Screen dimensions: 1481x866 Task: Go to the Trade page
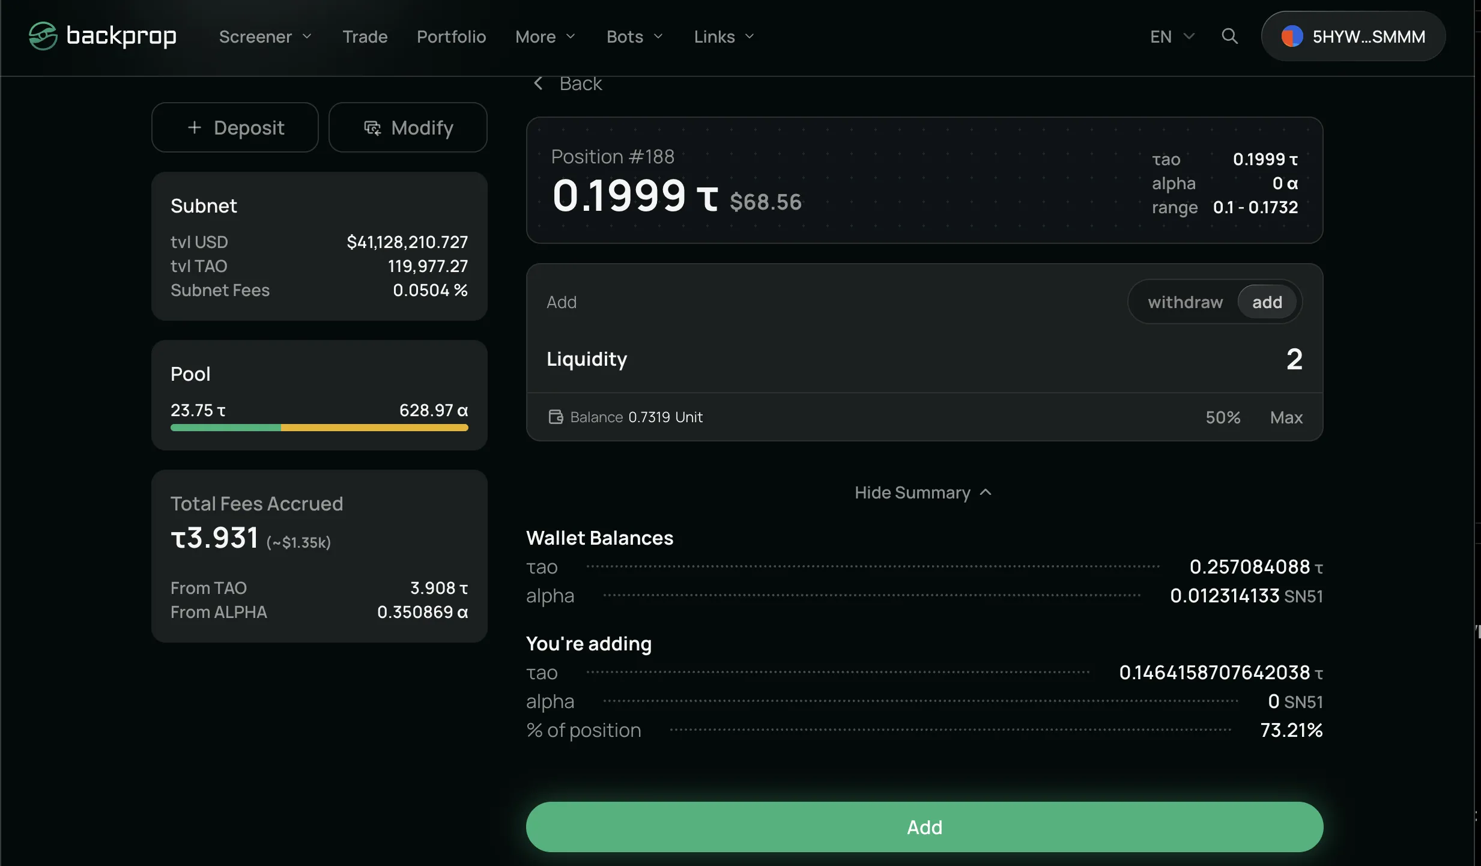(365, 37)
